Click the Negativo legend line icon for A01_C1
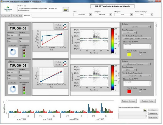Viewport: 163px width, 125px height. (65, 28)
